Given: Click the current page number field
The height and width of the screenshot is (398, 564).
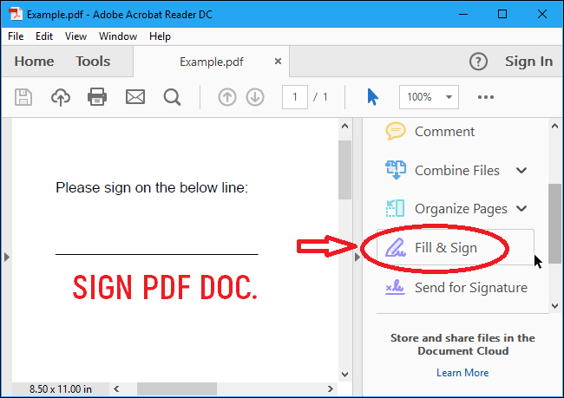Looking at the screenshot, I should point(295,97).
